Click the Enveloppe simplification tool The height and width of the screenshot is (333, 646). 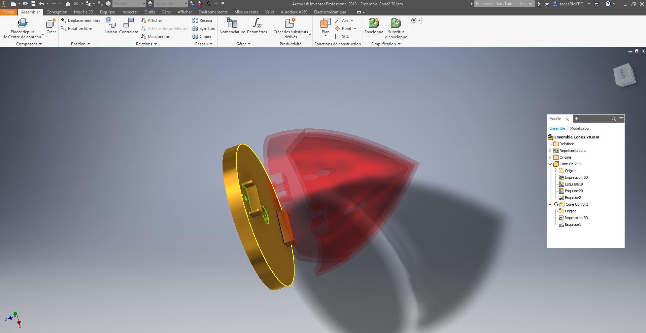click(x=374, y=27)
